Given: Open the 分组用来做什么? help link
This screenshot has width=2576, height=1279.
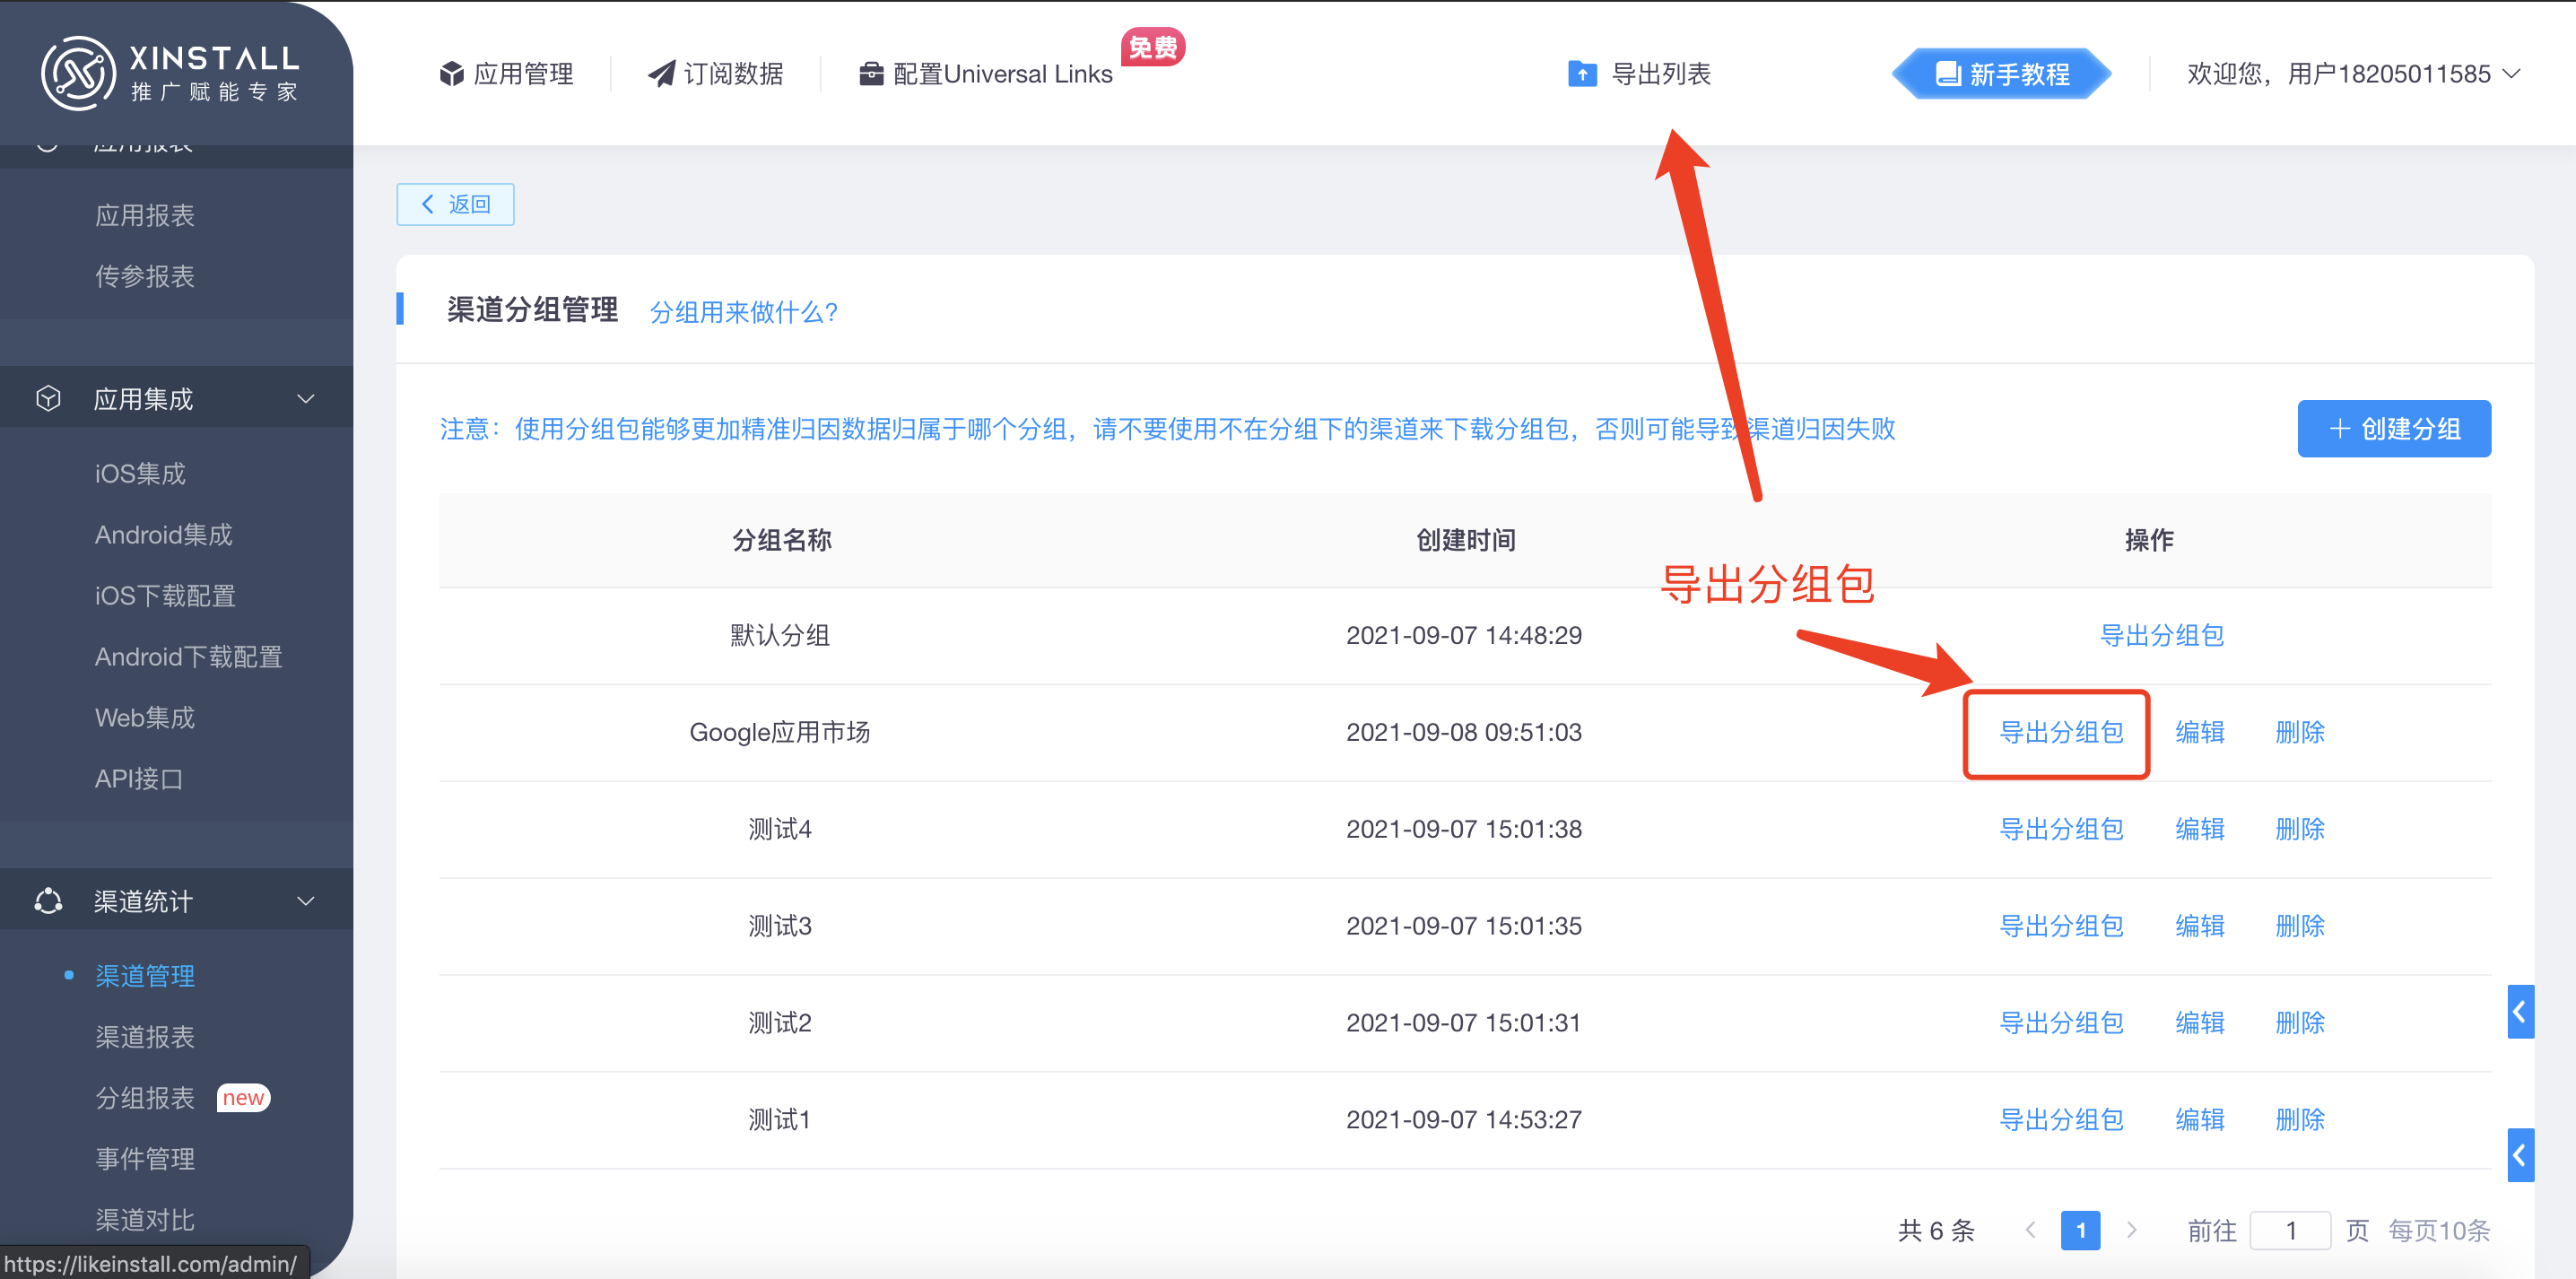Looking at the screenshot, I should tap(743, 312).
